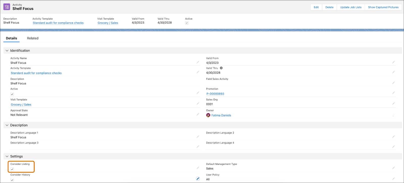Viewport: 404px width, 183px height.
Task: Open owner Fatima Daniels link
Action: coord(221,115)
